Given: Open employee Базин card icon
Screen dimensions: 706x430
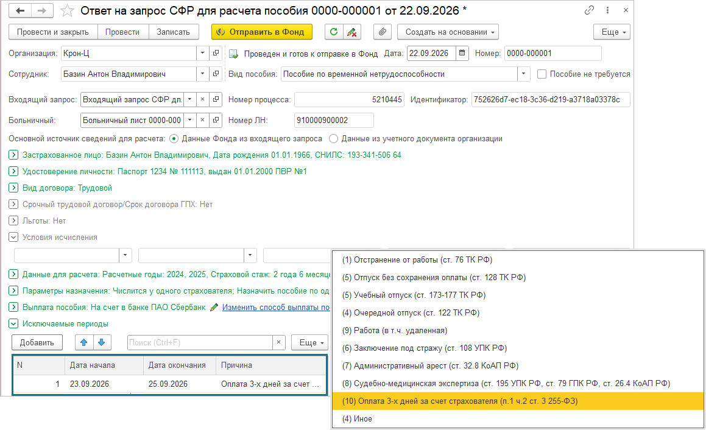Looking at the screenshot, I should point(216,74).
